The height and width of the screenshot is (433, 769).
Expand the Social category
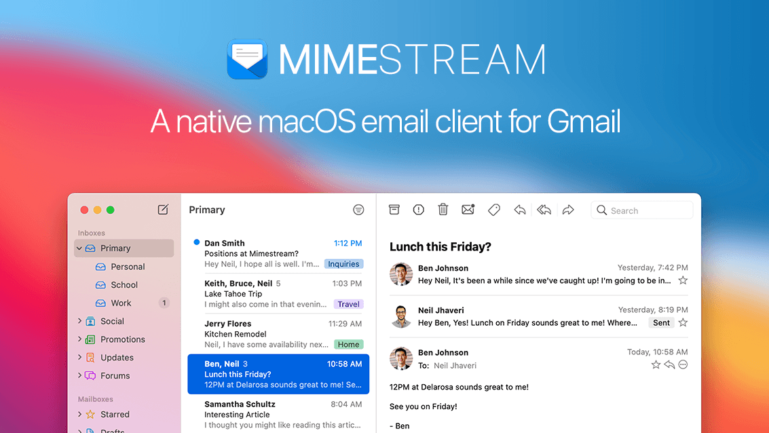pos(79,321)
